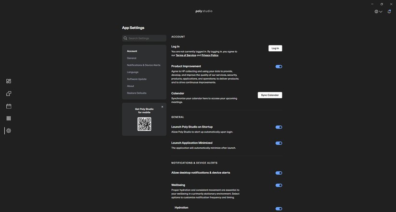
Task: Click the Log In button
Action: click(x=275, y=48)
